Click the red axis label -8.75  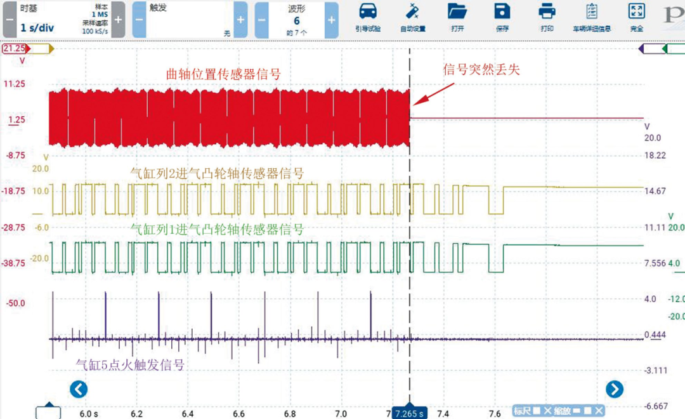click(15, 156)
